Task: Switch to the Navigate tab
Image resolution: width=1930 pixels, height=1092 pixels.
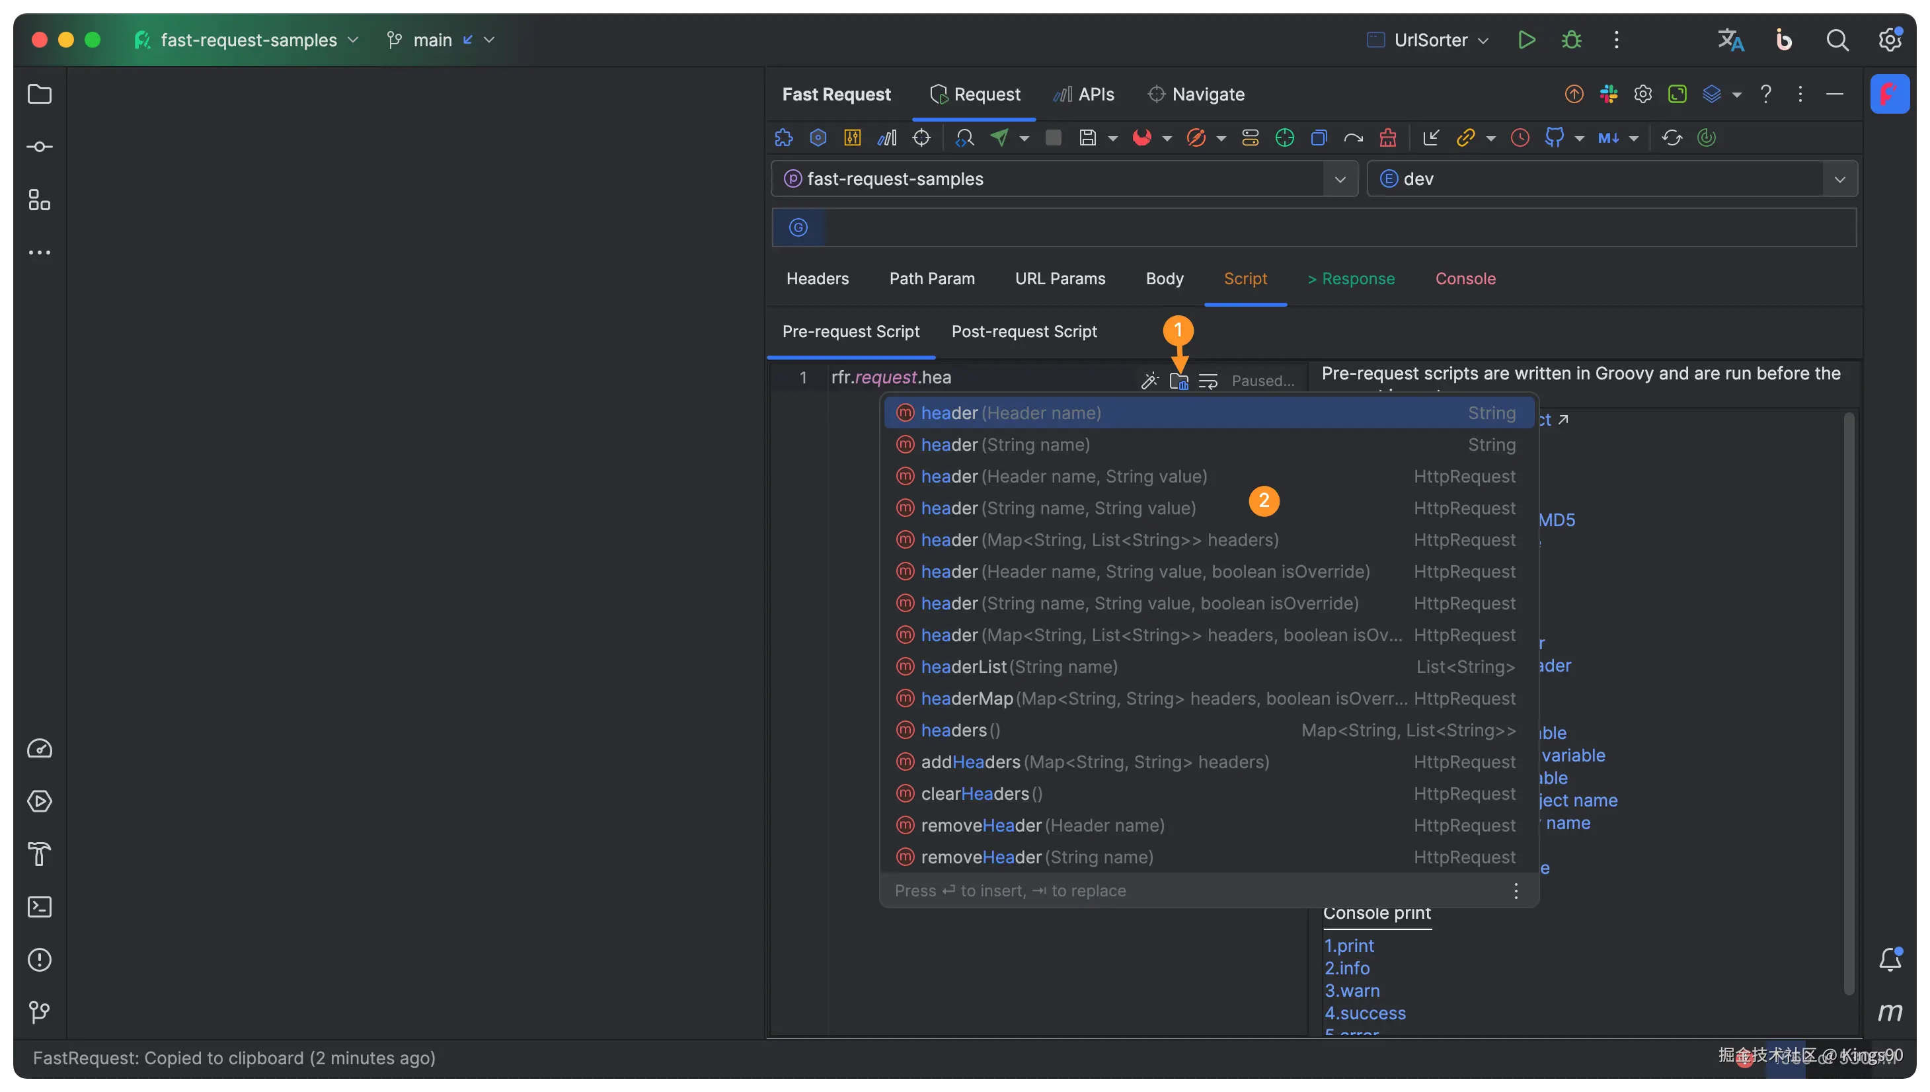Action: pos(1196,94)
